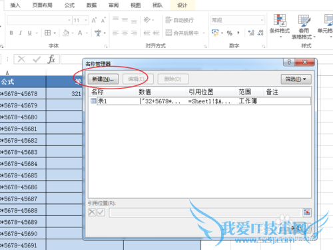Open 合并后居中 dropdown arrow

click(204, 33)
